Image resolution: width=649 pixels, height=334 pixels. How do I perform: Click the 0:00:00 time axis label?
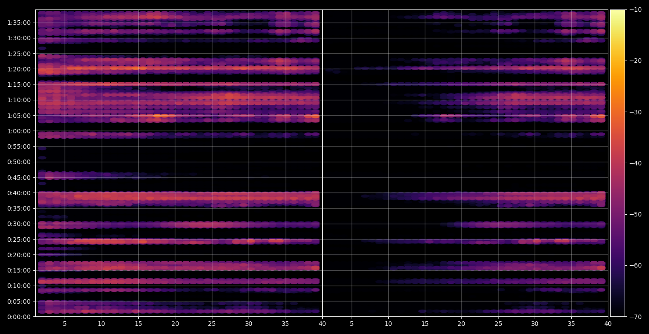19,316
